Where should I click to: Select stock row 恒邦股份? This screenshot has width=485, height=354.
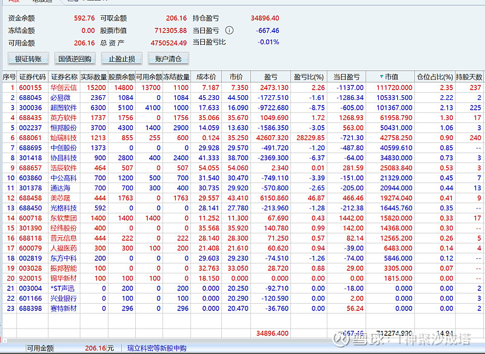(x=242, y=128)
